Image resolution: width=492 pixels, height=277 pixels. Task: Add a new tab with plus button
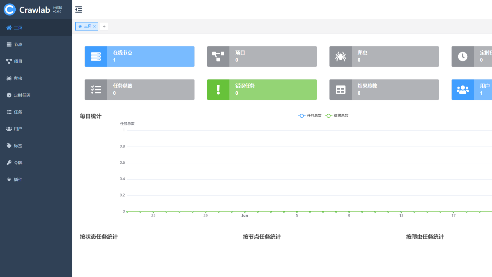click(x=104, y=27)
